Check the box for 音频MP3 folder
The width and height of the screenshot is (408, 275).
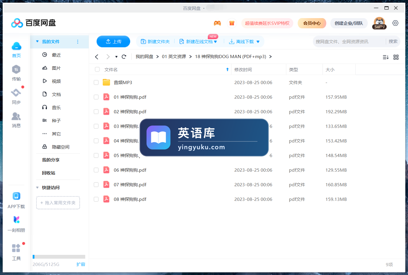click(96, 83)
